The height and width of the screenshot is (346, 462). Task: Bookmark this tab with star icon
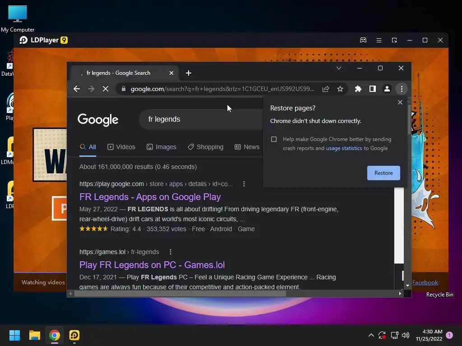coord(340,89)
